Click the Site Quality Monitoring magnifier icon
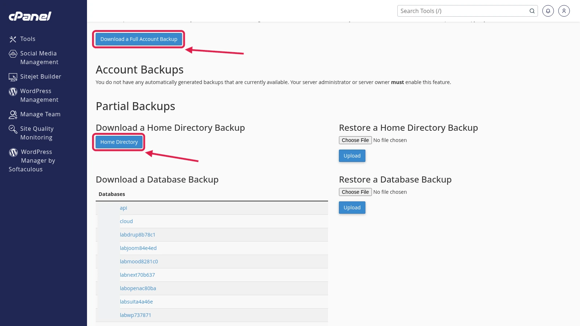Screen dimensions: 580x326 click(13, 129)
